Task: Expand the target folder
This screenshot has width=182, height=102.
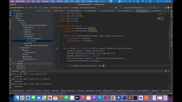Action: pyautogui.click(x=15, y=63)
